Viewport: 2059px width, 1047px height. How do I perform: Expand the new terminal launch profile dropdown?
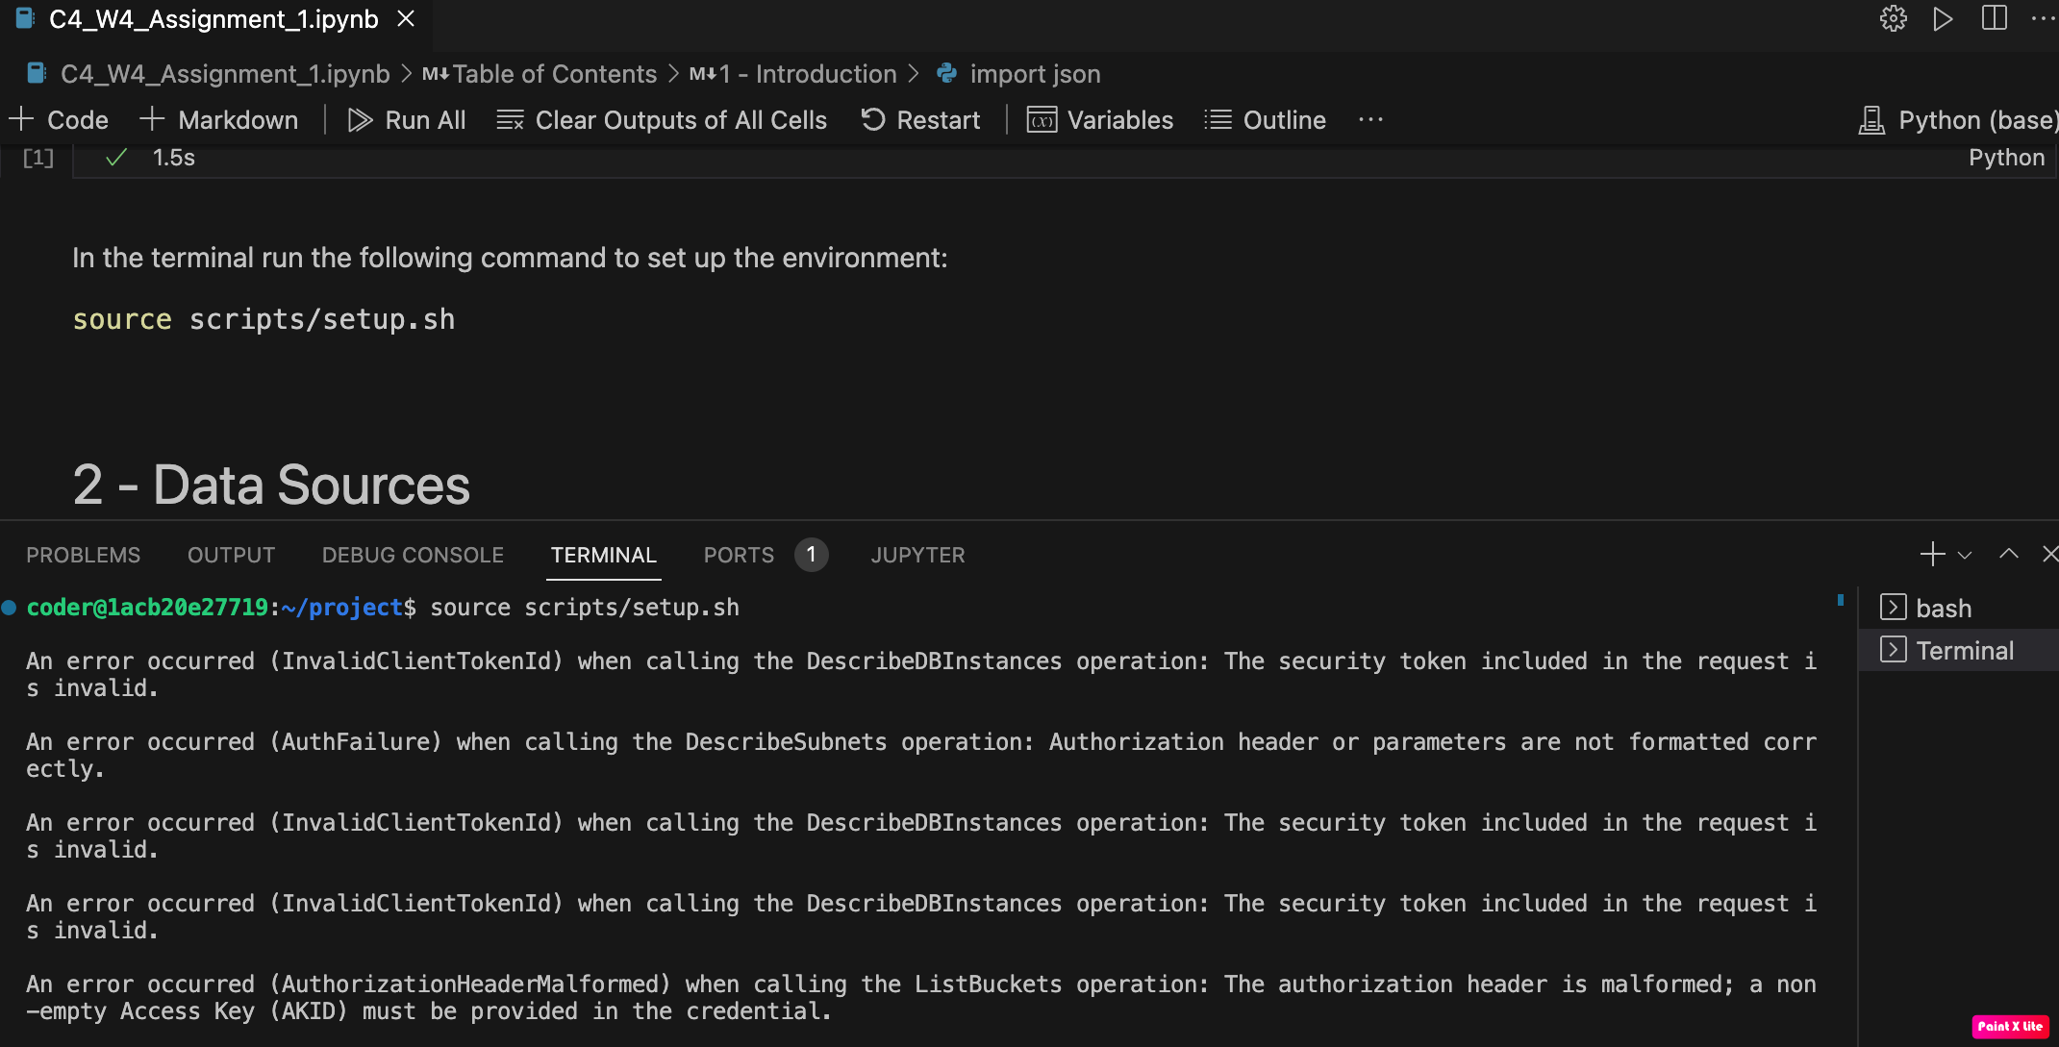1965,556
